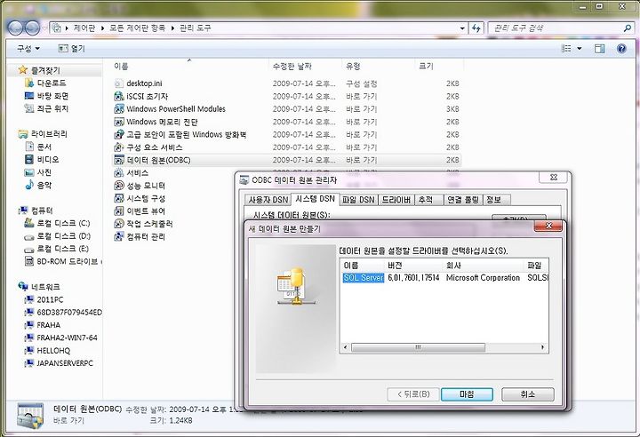
Task: Toggle the preview pane icon
Action: [600, 49]
